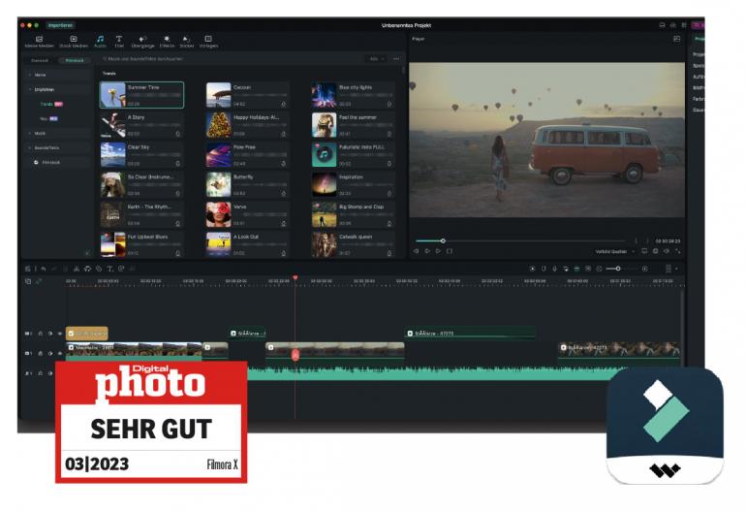Download the Flow Free track
Viewport: 746px width, 511px height.
[x=284, y=164]
